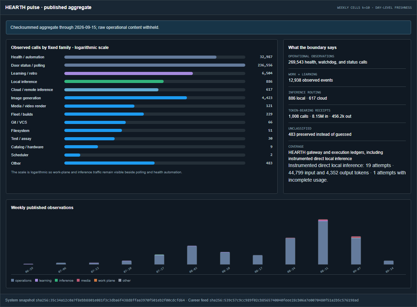The height and width of the screenshot is (307, 417).
Task: Click 'Instrumented direct local inference: 19 attempts' paragraph
Action: coord(347,173)
